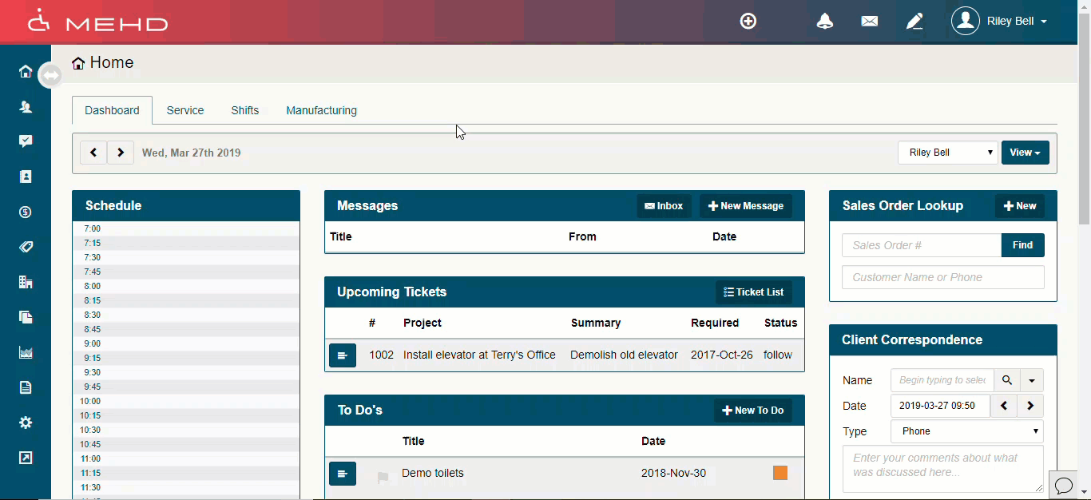
Task: Open the messages Inbox
Action: point(664,206)
